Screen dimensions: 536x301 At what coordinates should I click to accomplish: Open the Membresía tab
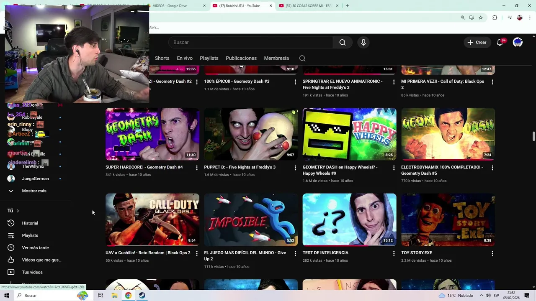click(x=276, y=58)
